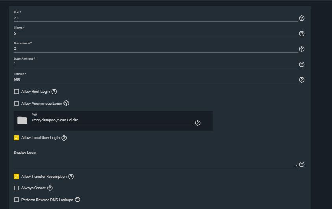Screen dimensions: 332x209
Task: Uncheck Allow Local User Login
Action: (x=16, y=138)
